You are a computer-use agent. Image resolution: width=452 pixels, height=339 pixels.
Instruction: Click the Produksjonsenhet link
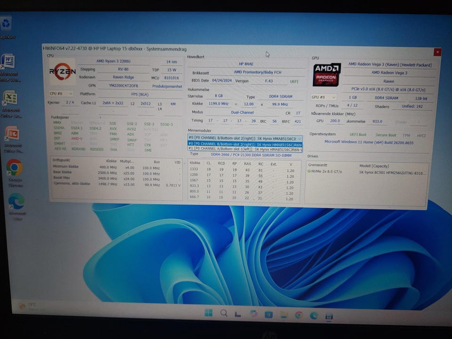[x=167, y=86]
